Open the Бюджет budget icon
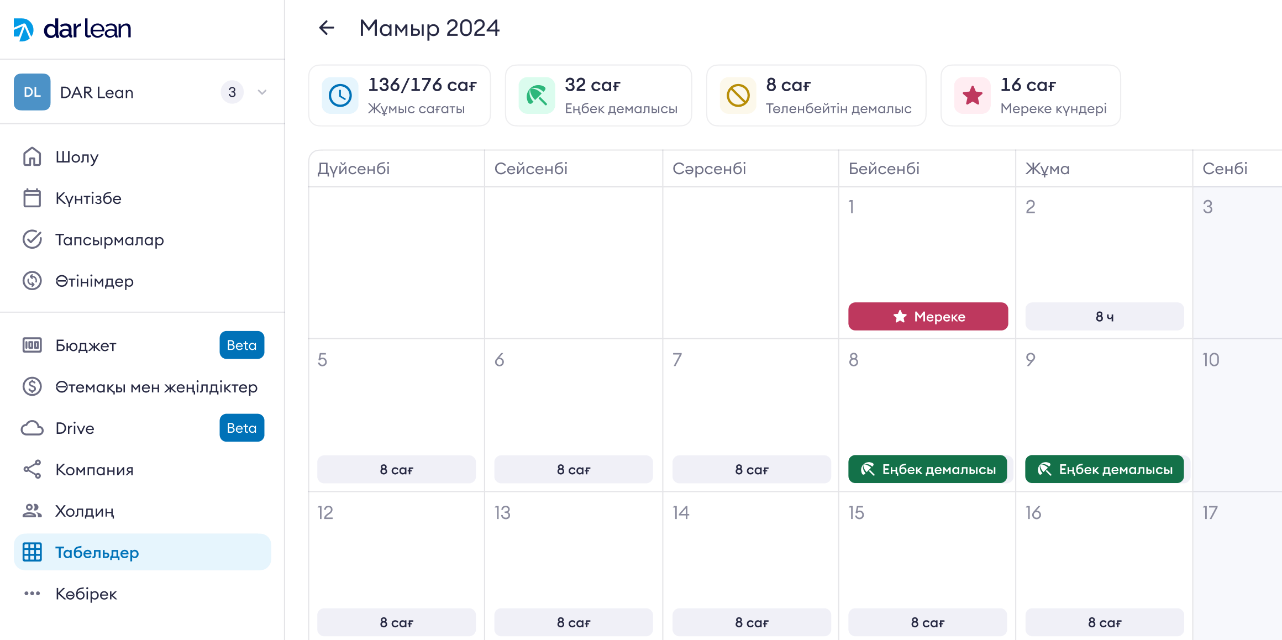This screenshot has height=640, width=1282. click(32, 345)
